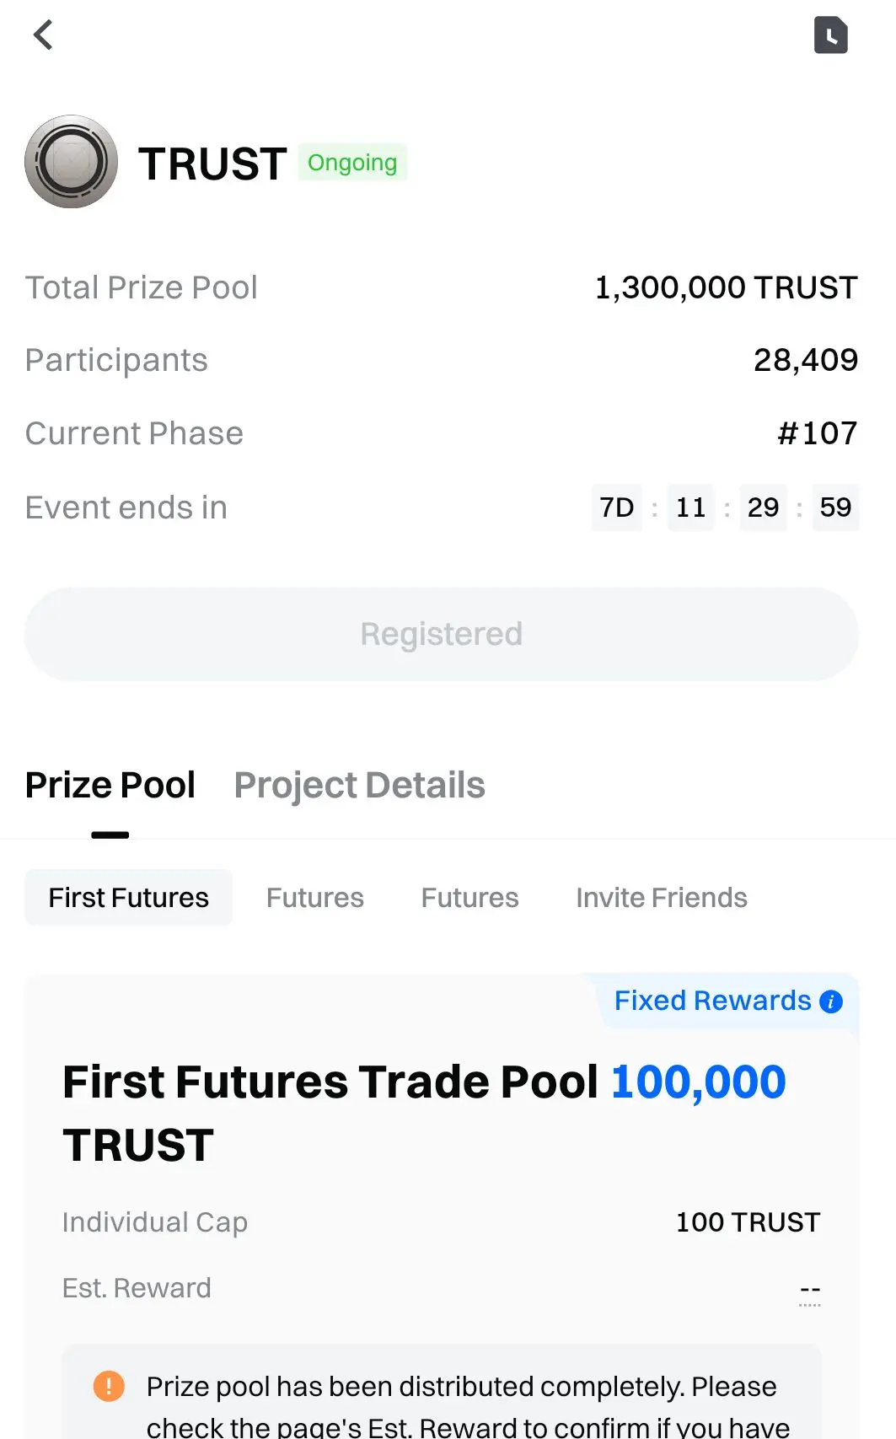Tap the orange warning exclamation icon
The height and width of the screenshot is (1439, 896).
pyautogui.click(x=109, y=1385)
